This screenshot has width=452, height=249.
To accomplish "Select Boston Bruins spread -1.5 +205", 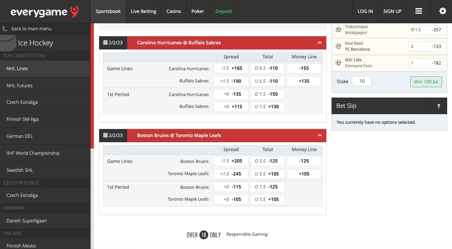I will pos(231,161).
